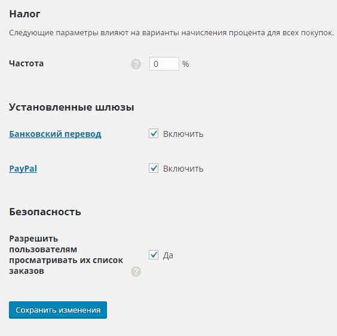Click the help icon next to Частота
337x336 pixels.
click(136, 64)
